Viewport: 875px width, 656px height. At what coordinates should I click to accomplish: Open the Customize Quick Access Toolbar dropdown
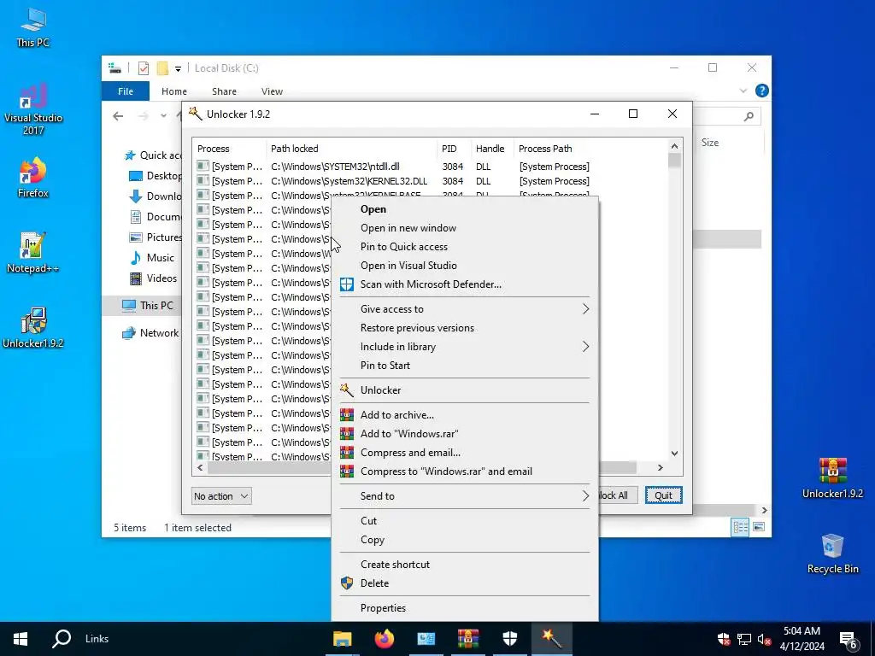(x=178, y=68)
